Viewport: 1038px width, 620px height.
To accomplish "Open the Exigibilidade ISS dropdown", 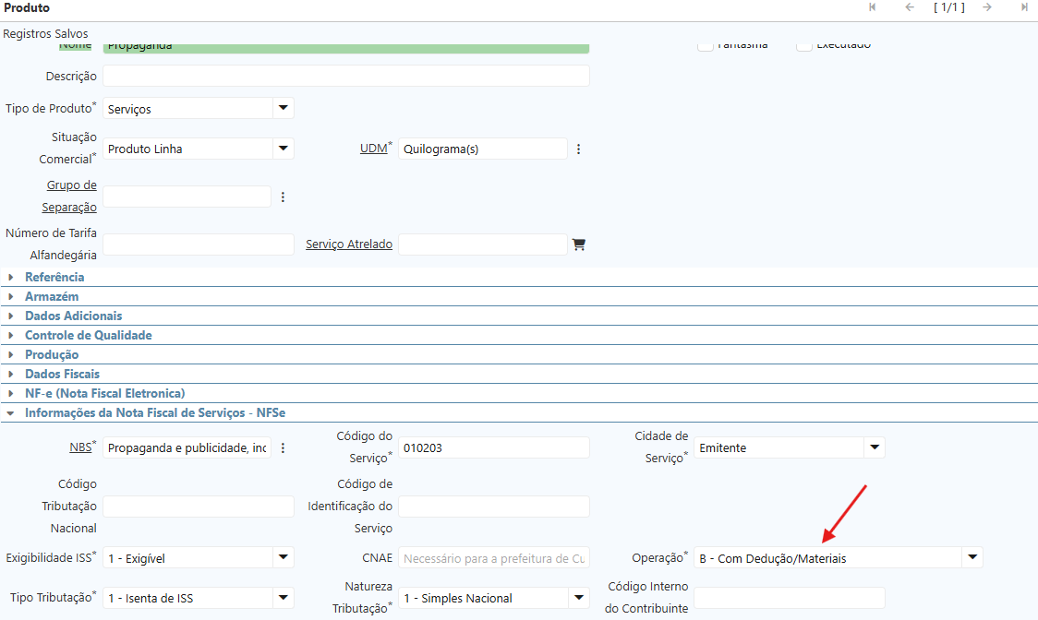I will (283, 557).
